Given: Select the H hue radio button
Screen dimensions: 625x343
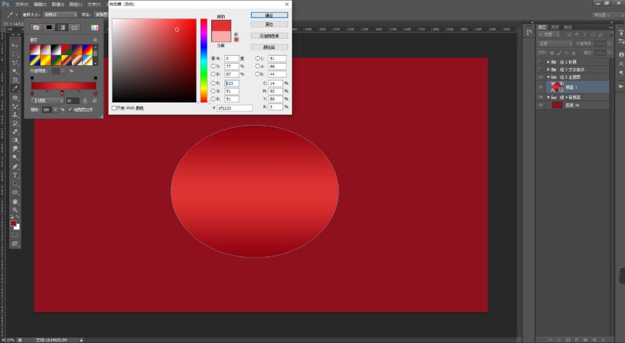Looking at the screenshot, I should 213,58.
